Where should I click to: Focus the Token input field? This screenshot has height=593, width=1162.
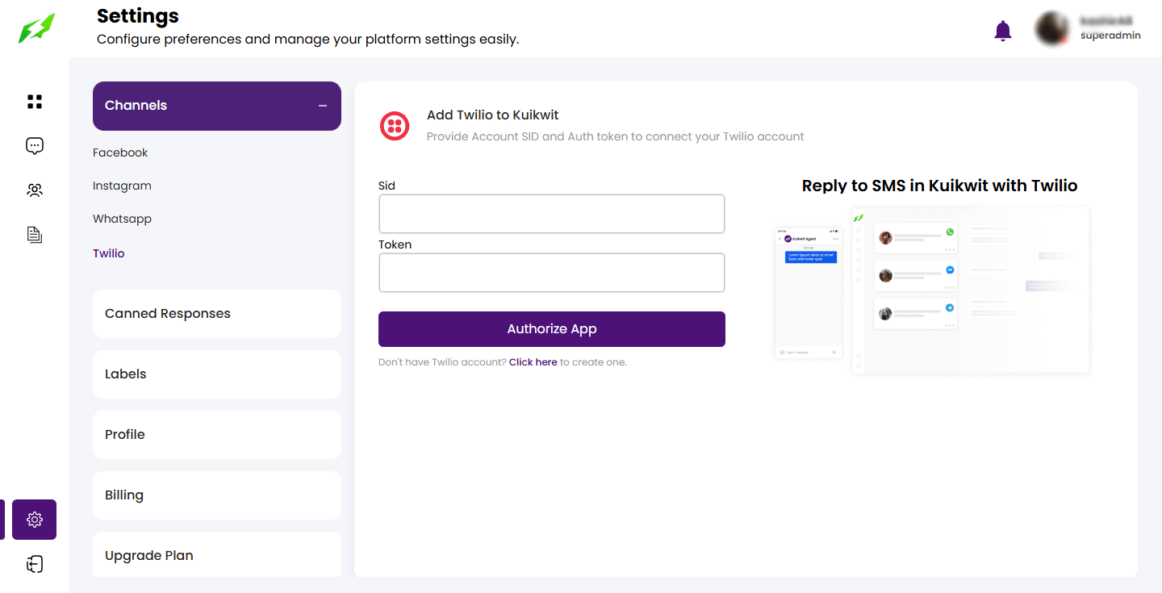(x=551, y=273)
